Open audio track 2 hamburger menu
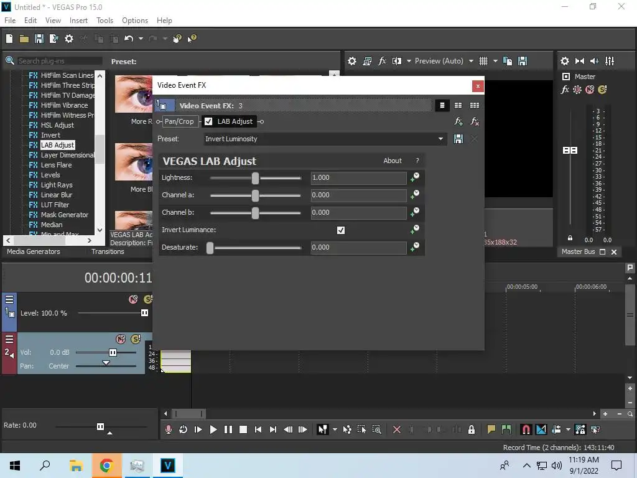This screenshot has height=478, width=637. point(9,339)
